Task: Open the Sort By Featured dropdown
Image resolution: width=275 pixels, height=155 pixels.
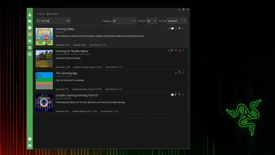Action: click(x=177, y=21)
